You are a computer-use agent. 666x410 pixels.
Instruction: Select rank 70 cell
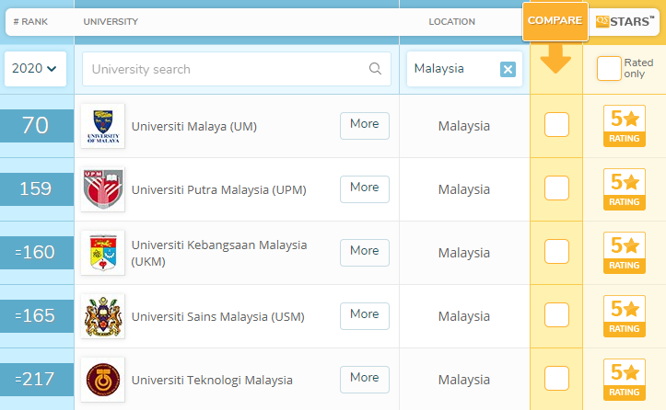pos(37,126)
